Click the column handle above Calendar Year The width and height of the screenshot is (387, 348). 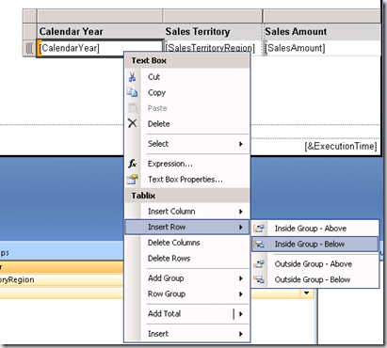coord(100,16)
